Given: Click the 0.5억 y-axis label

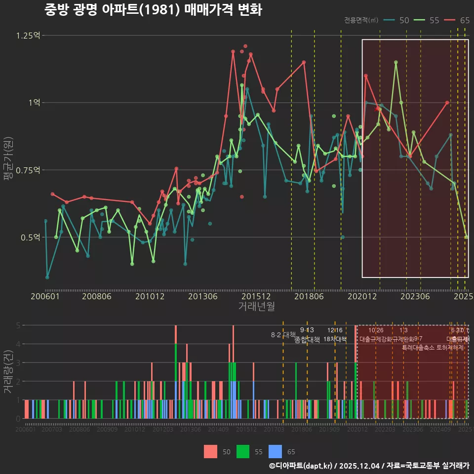Looking at the screenshot, I should pyautogui.click(x=30, y=237).
